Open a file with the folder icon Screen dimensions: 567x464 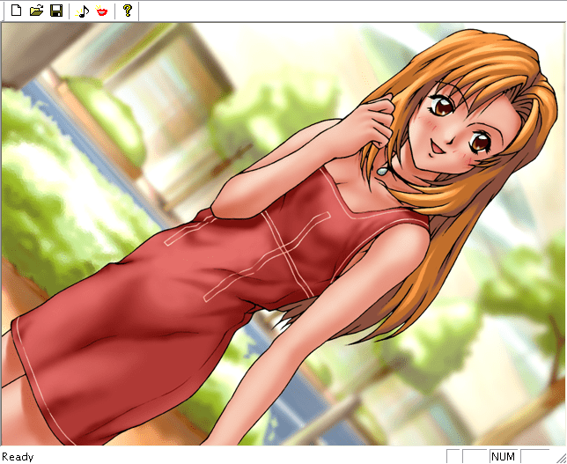tap(36, 11)
